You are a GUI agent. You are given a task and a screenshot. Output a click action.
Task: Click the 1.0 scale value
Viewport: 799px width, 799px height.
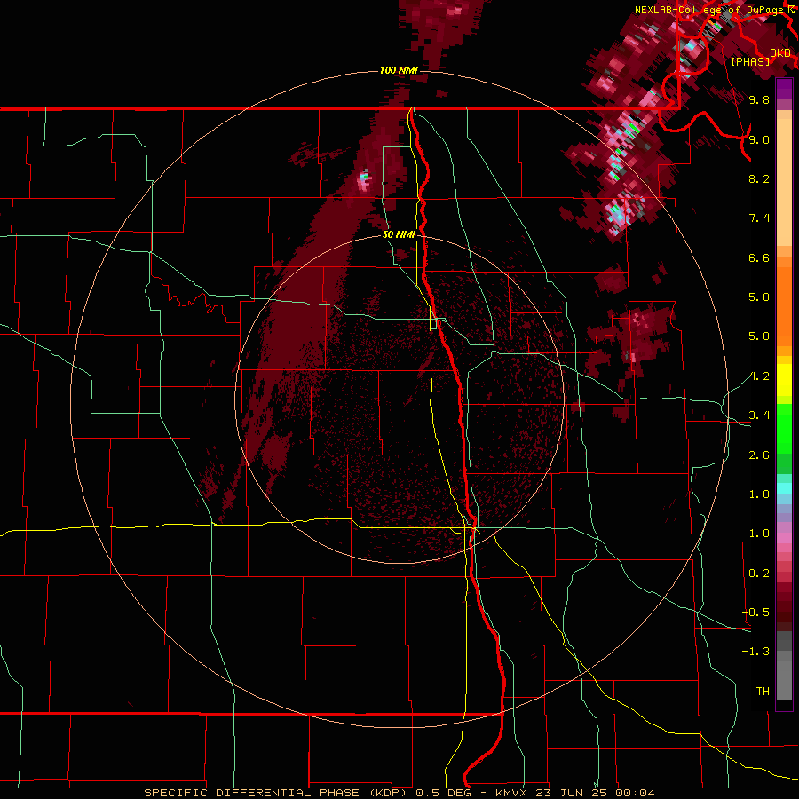pos(759,534)
